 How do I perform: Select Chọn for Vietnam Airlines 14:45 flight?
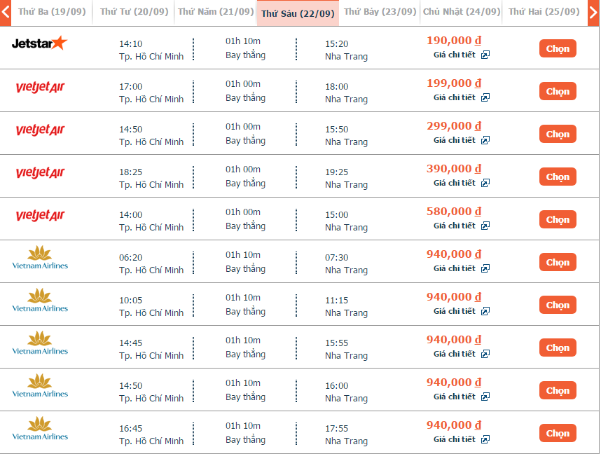558,348
